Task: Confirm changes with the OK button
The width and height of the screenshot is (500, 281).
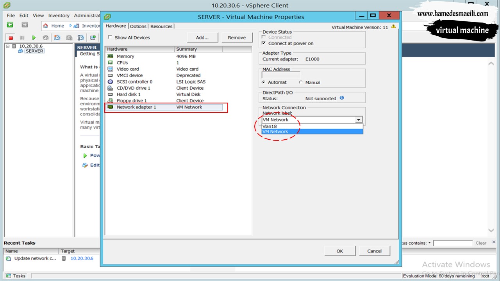Action: 340,251
